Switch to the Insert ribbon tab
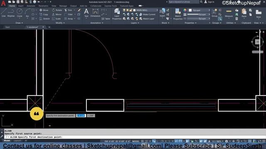 tap(21, 6)
